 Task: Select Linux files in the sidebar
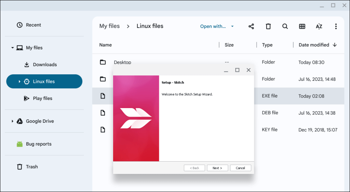tap(44, 82)
